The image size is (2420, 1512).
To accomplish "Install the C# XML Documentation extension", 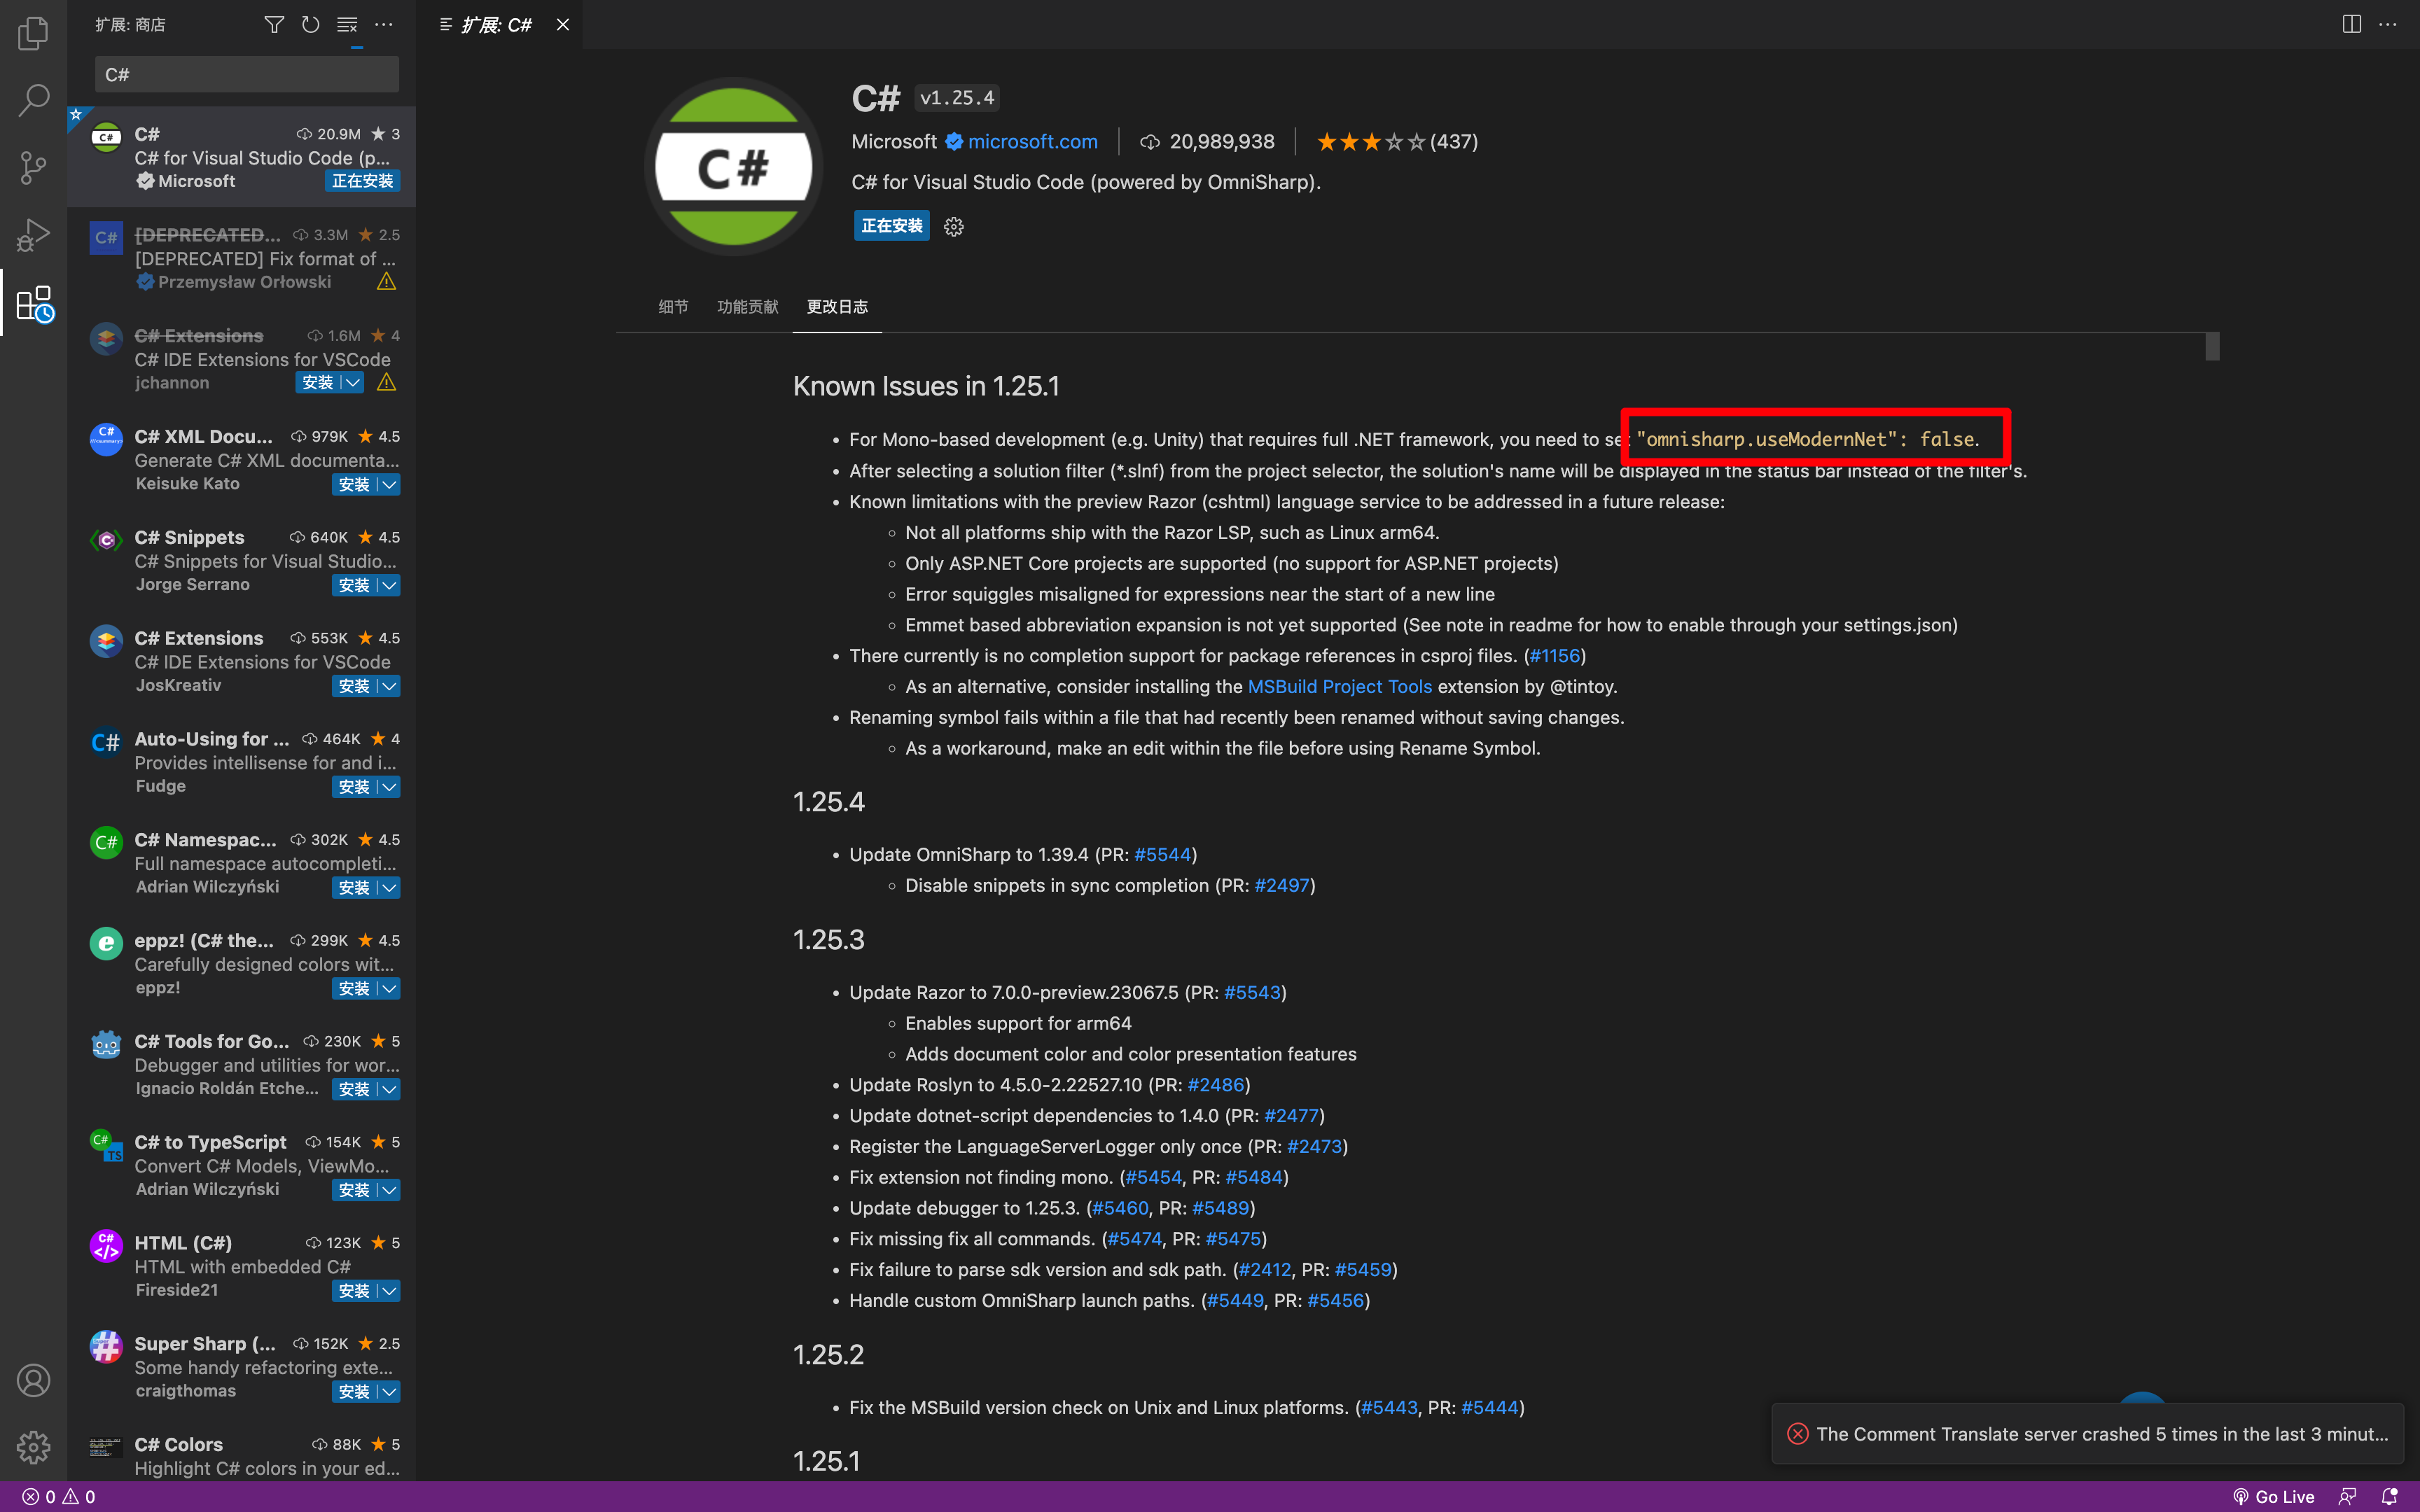I will coord(354,485).
